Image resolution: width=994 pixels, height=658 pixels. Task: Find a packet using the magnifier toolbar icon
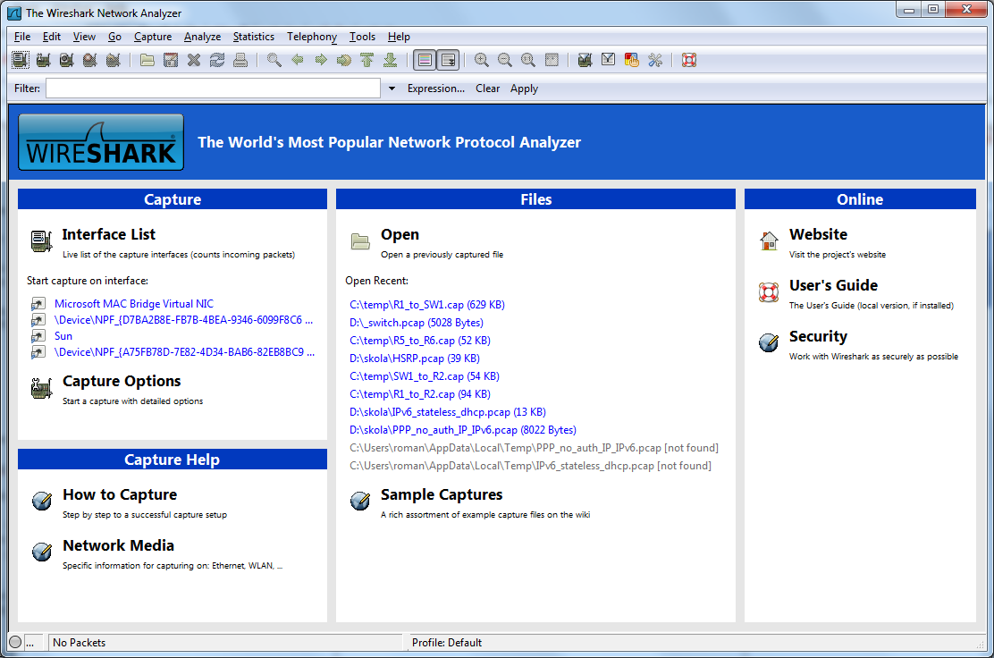click(274, 60)
